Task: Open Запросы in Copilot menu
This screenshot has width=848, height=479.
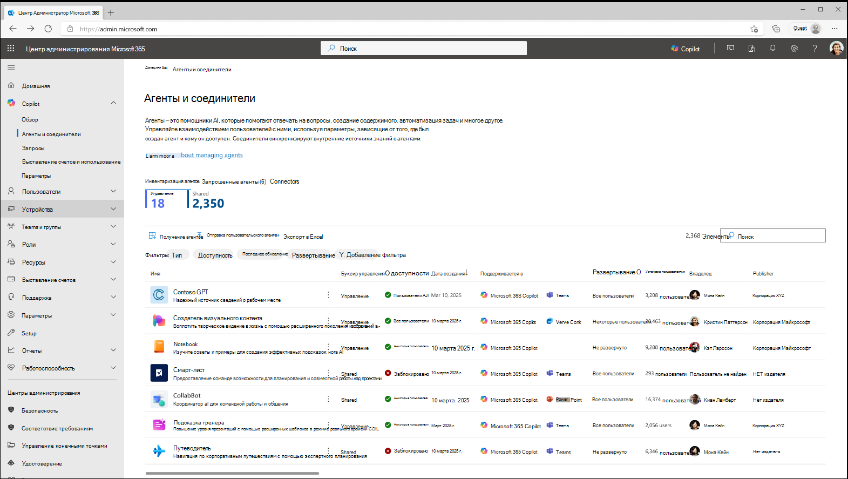Action: (33, 148)
